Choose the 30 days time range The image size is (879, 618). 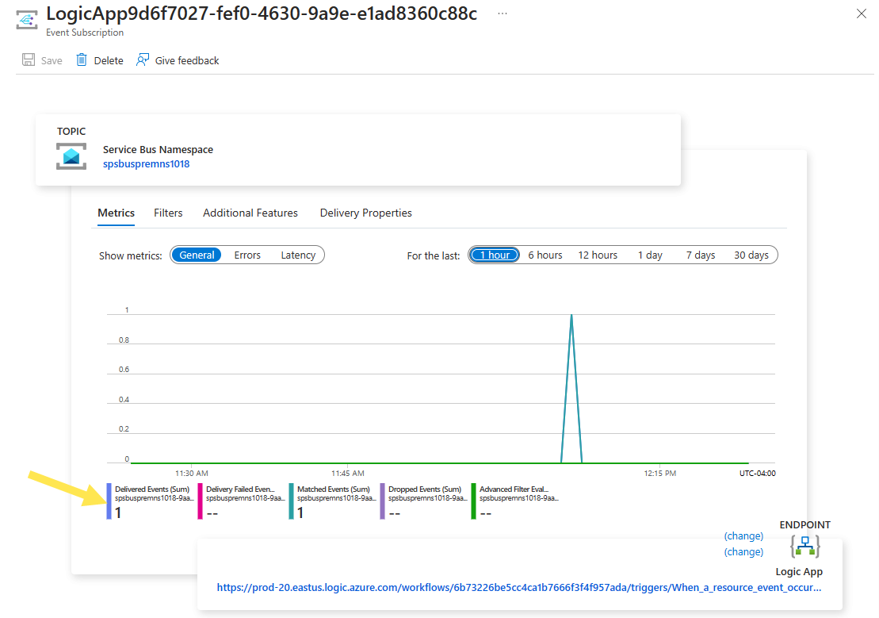pyautogui.click(x=751, y=255)
